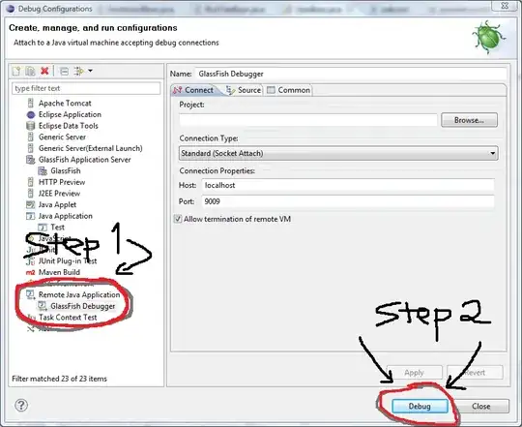Duplicate the selected launch configuration
This screenshot has height=427, width=522.
point(30,71)
